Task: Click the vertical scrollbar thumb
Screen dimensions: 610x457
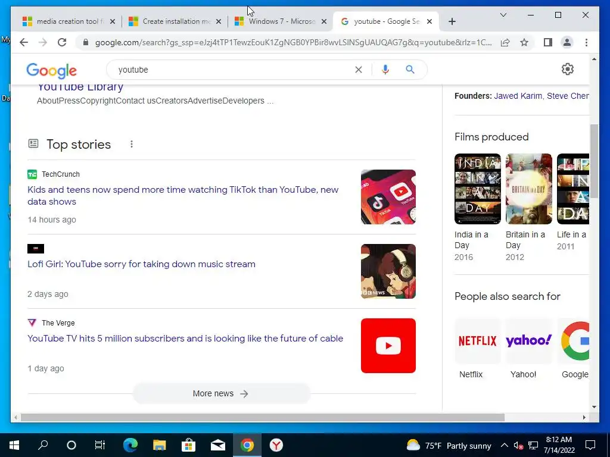Action: 594,161
